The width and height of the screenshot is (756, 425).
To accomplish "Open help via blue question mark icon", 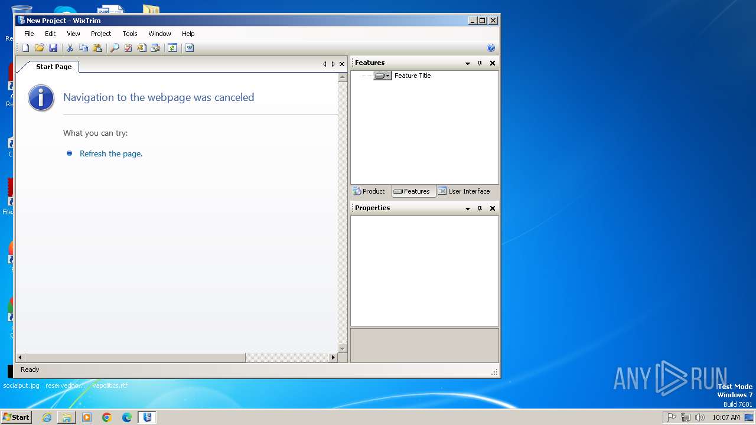I will (x=491, y=48).
